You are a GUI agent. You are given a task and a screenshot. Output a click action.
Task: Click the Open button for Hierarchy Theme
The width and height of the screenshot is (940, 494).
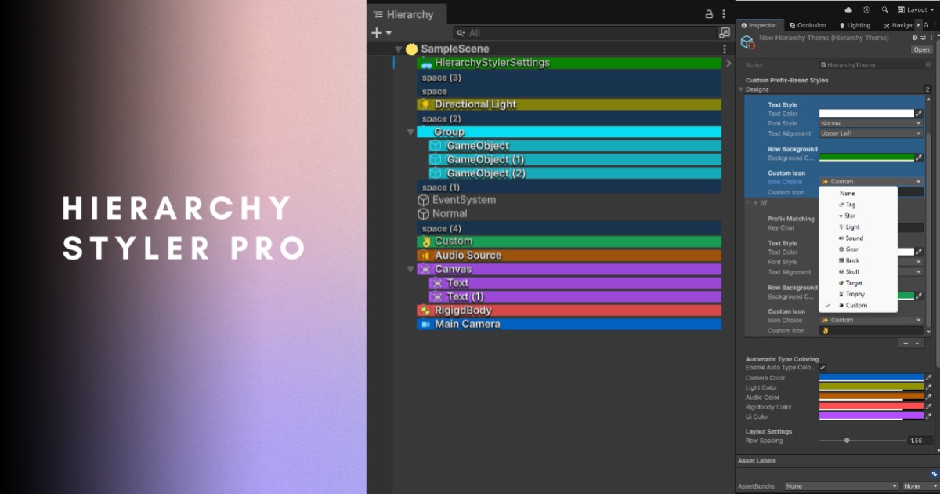(921, 49)
